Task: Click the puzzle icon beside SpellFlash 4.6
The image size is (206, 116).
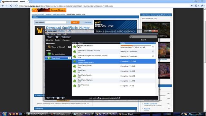Action: click(75, 71)
